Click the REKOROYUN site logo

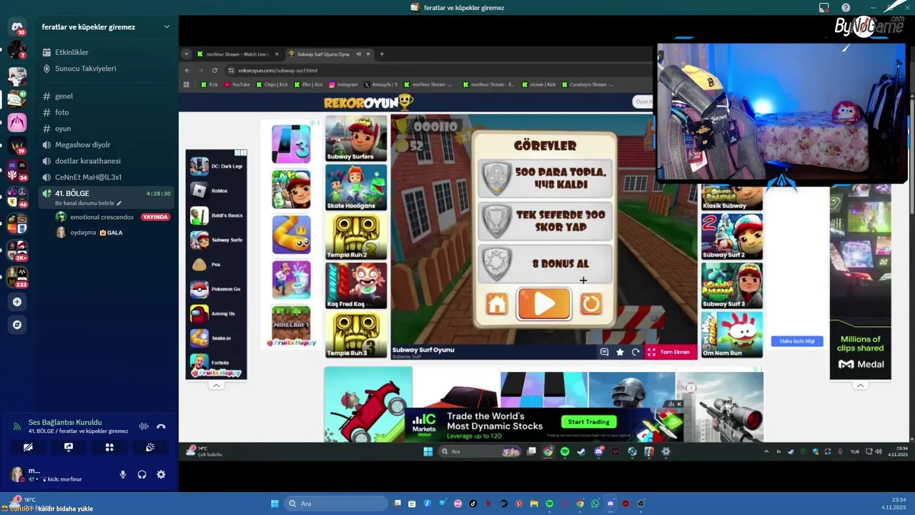click(368, 102)
